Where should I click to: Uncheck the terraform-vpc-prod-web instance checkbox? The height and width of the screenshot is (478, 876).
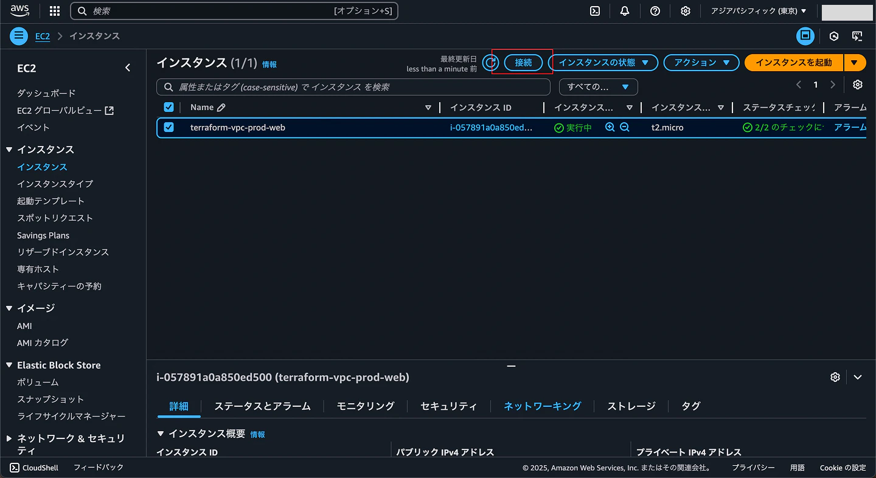[169, 127]
